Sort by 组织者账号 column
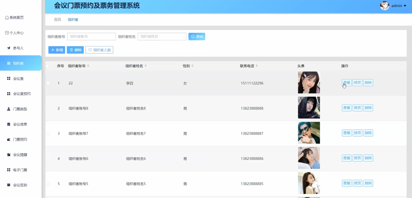 click(88, 66)
